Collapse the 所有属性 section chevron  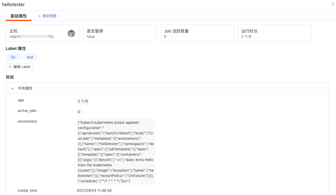click(x=12, y=88)
